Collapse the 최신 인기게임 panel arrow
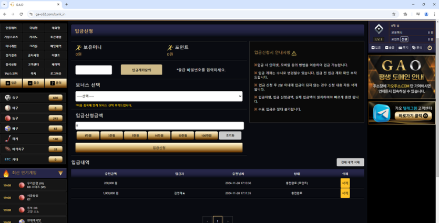The width and height of the screenshot is (439, 223). pyautogui.click(x=60, y=173)
